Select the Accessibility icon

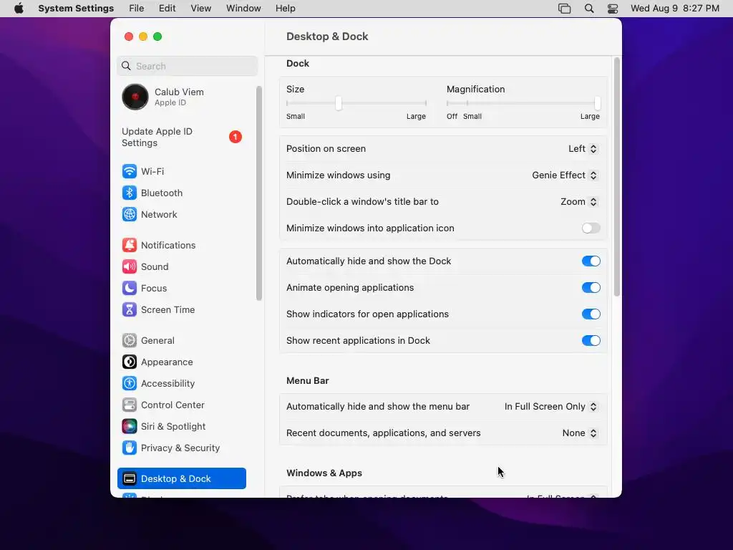pyautogui.click(x=130, y=384)
